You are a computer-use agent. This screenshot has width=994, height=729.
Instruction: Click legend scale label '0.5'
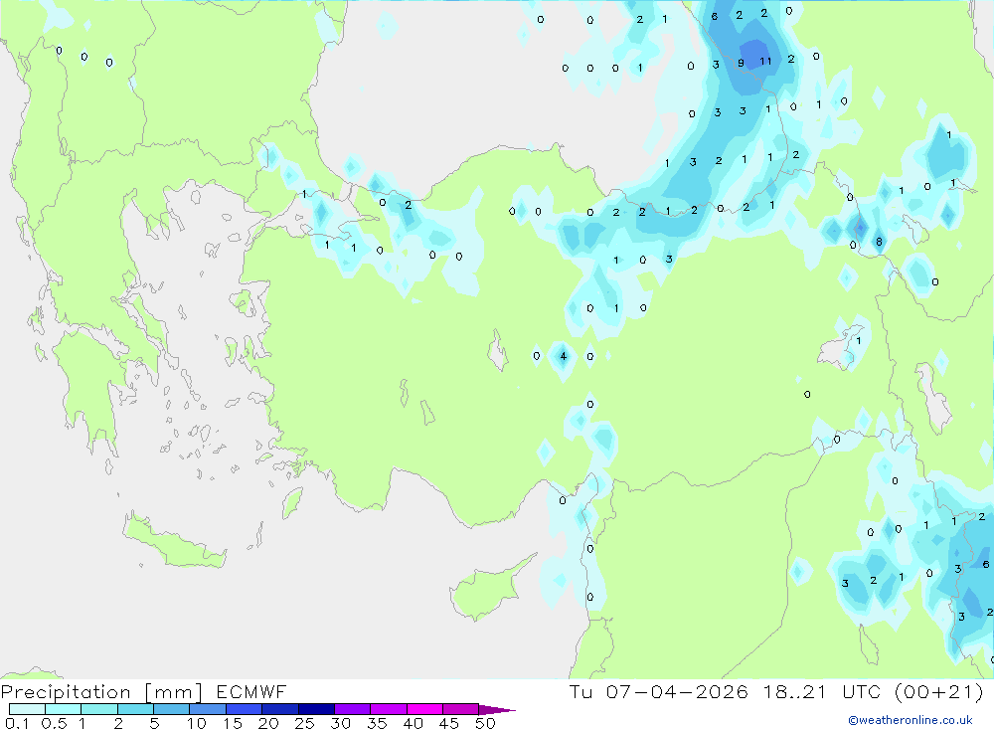pos(54,723)
